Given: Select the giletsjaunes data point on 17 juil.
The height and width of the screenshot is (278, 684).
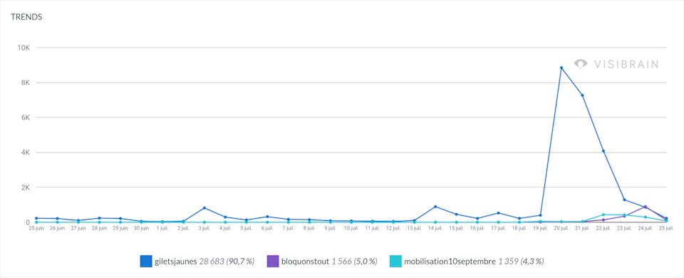Looking at the screenshot, I should coord(498,213).
